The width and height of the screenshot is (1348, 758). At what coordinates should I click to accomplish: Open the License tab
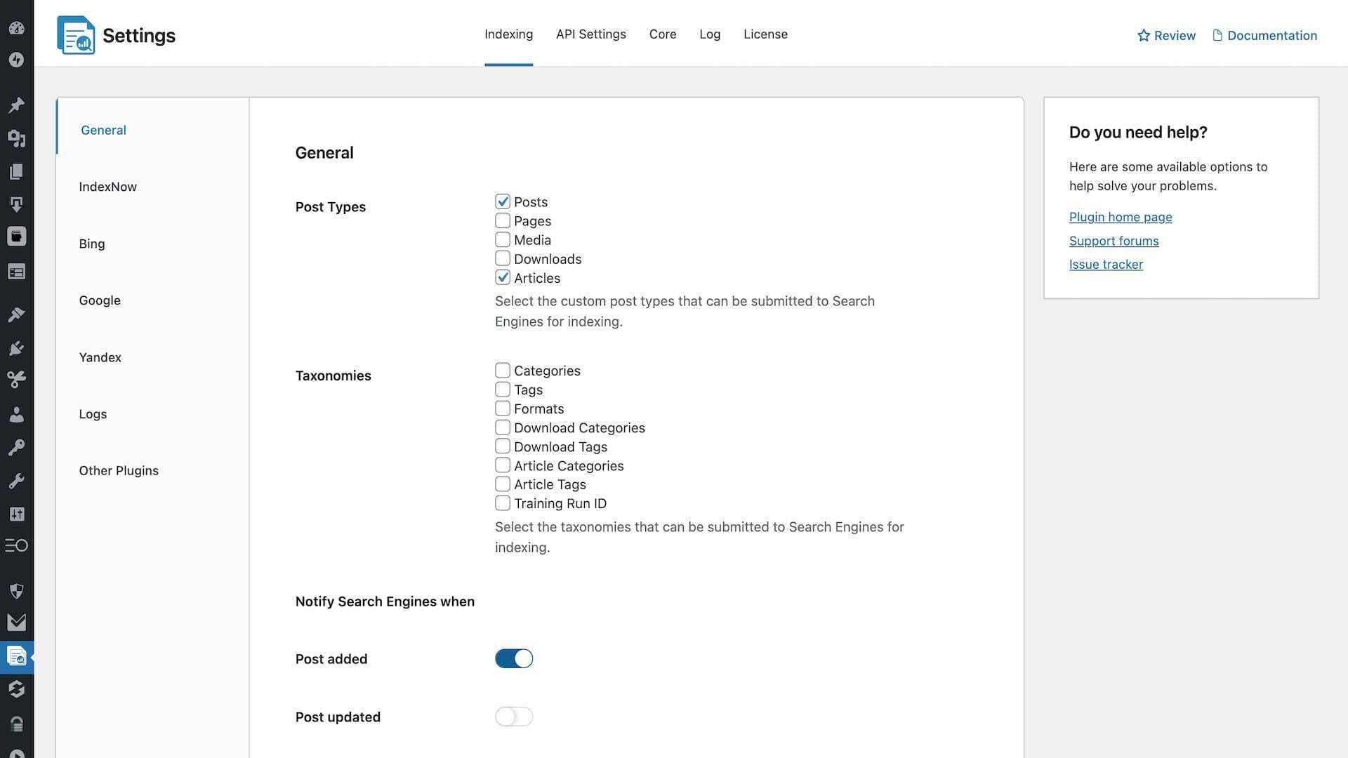click(x=765, y=34)
